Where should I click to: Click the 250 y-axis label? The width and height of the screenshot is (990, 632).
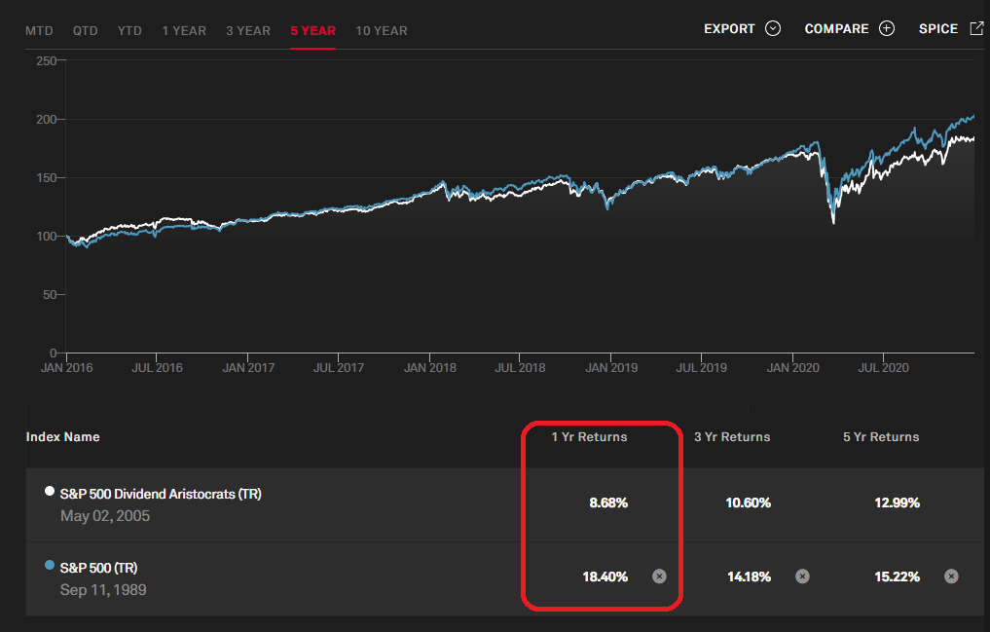(x=46, y=61)
